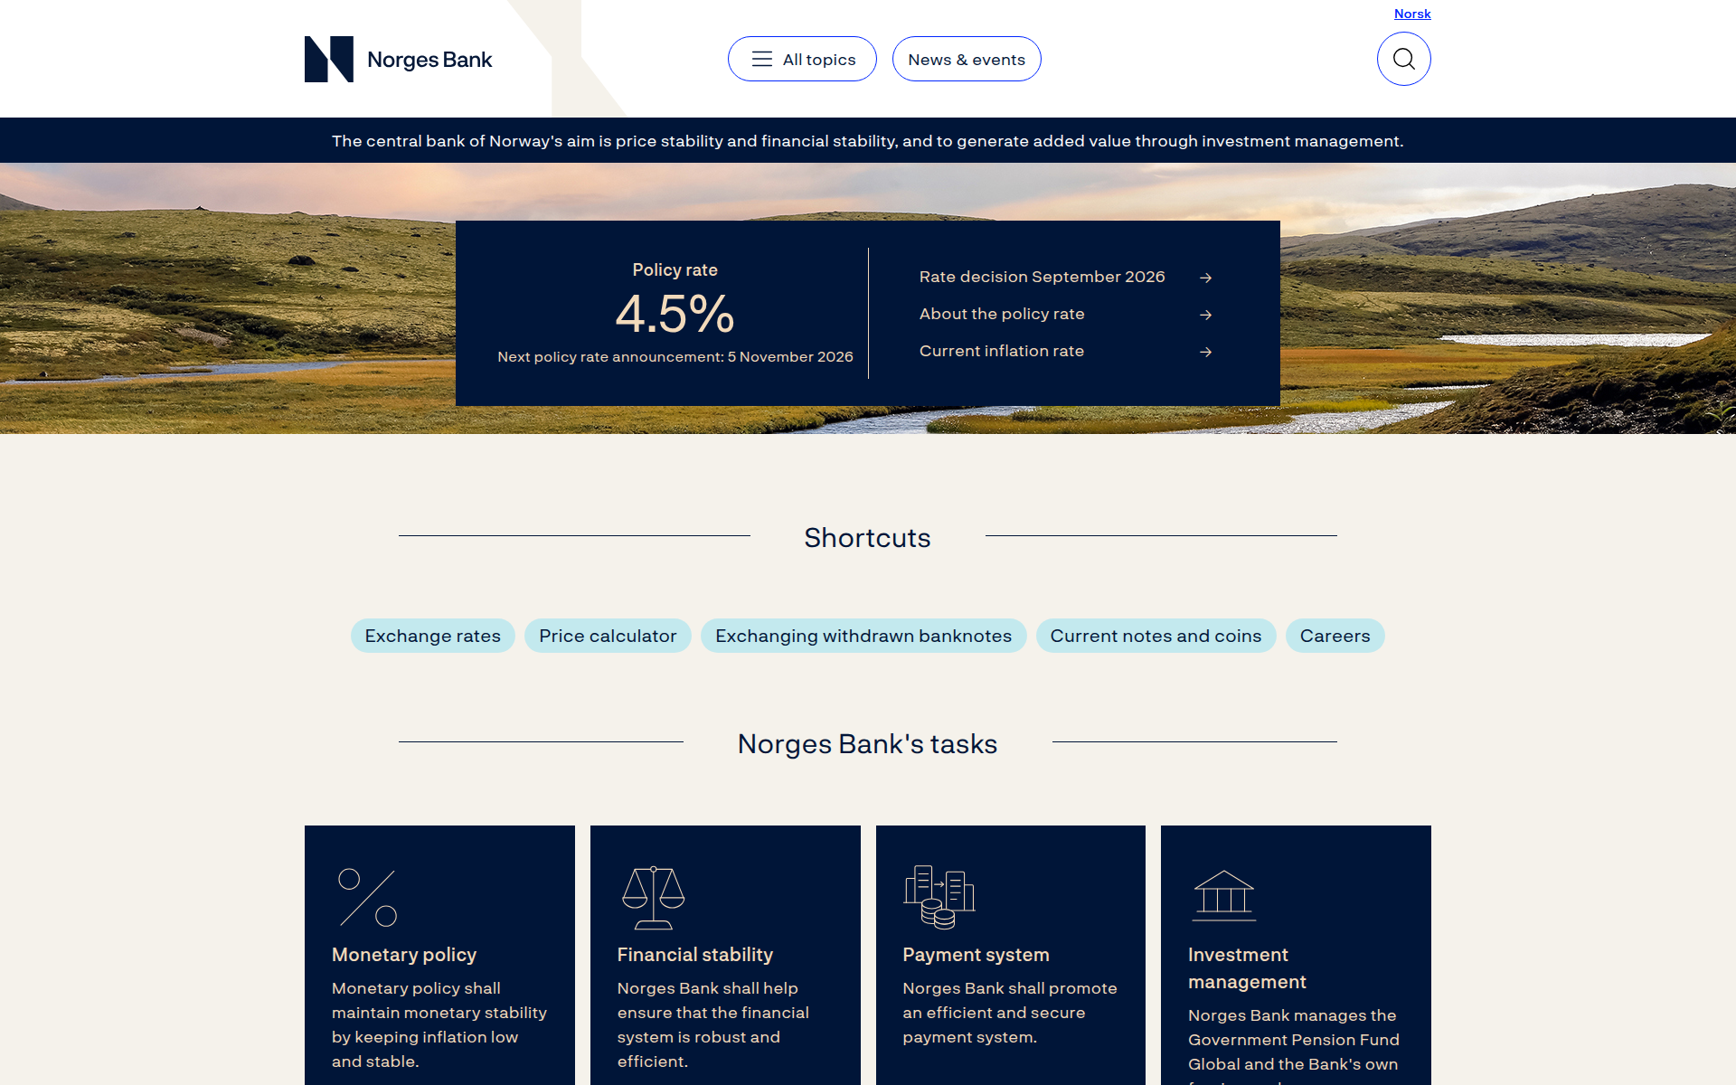
Task: Open the search magnifier icon
Action: (1403, 59)
